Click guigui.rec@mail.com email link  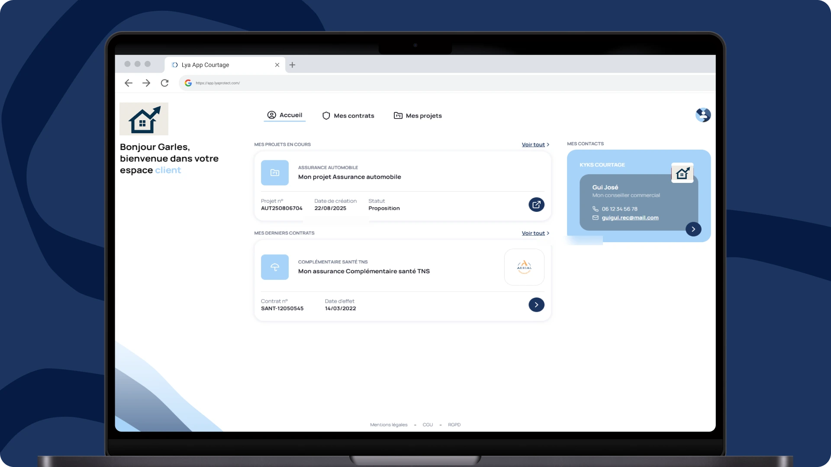click(630, 218)
